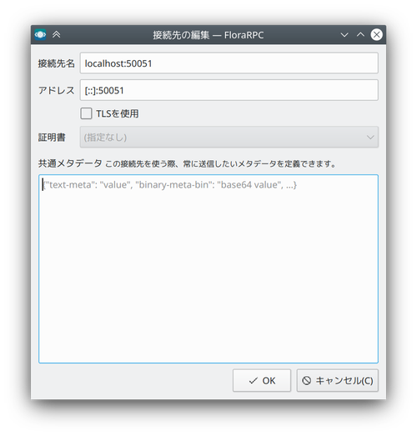The image size is (417, 436).
Task: Minimize the 接続先の編集 dialog window
Action: (x=344, y=35)
